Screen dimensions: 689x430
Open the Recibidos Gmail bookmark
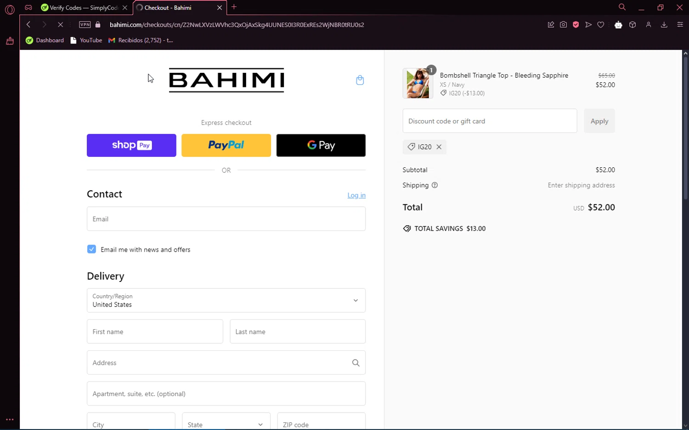(141, 40)
